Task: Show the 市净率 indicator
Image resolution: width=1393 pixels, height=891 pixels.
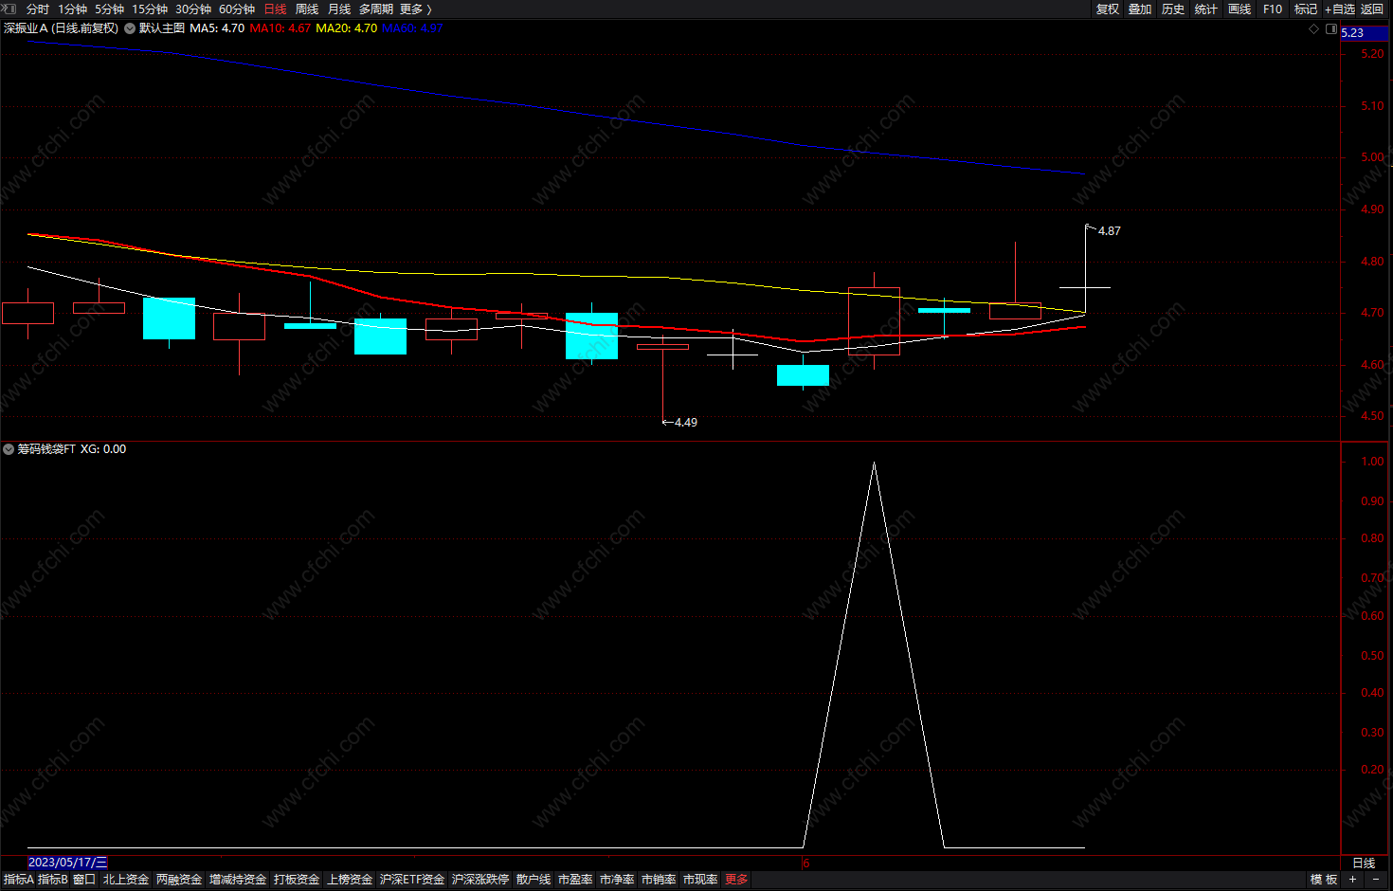Action: click(x=617, y=880)
